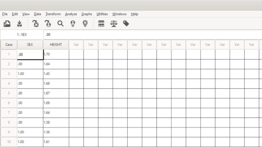The image size is (262, 147).
Task: Click the first empty Var column header
Action: tap(76, 45)
